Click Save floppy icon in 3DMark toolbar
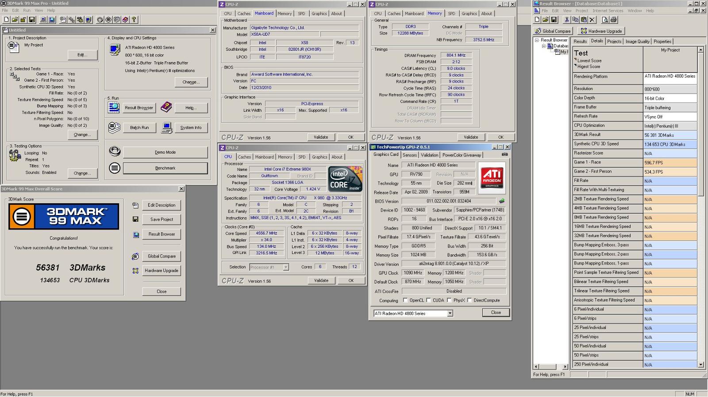Viewport: 708px width, 397px height. (x=32, y=19)
